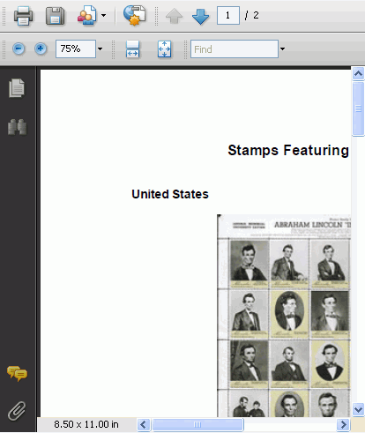Image resolution: width=365 pixels, height=433 pixels.
Task: Click the web conference globe icon
Action: [135, 15]
